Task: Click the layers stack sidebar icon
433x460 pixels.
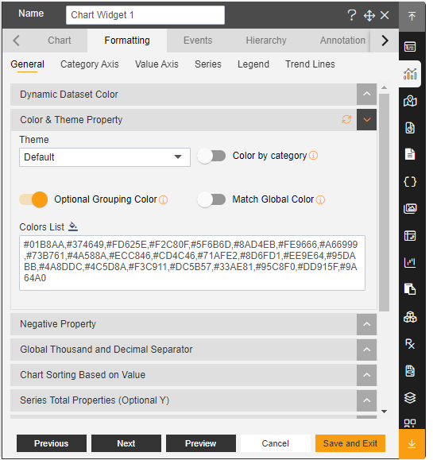Action: 410,398
